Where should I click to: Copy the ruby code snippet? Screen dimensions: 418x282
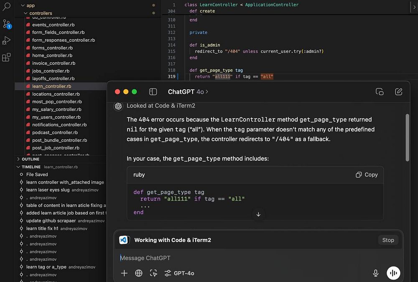pos(367,175)
